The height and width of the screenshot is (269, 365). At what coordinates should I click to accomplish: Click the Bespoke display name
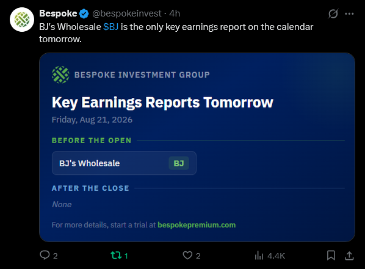(58, 13)
